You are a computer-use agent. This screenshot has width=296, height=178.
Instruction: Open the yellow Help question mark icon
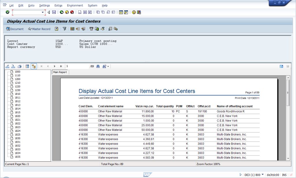(134, 12)
